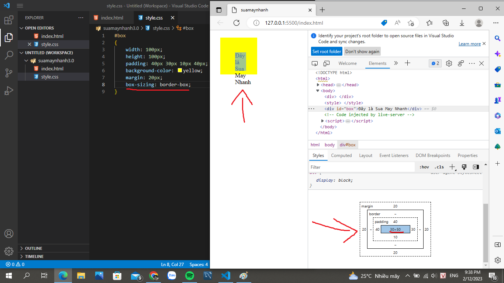Open Event Listeners tab
This screenshot has height=283, width=504.
pos(394,156)
